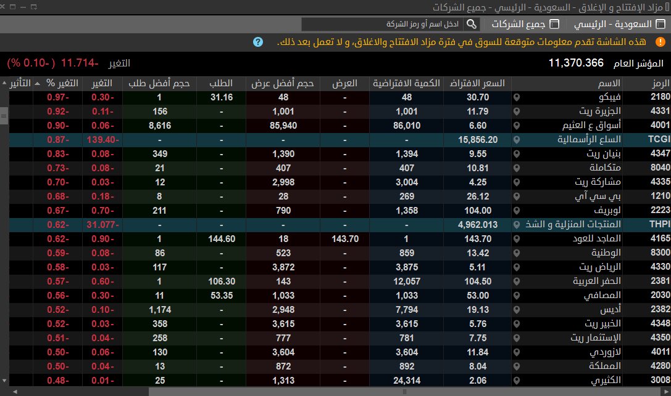671x396 pixels.
Task: Click the change value 139.40-
Action: click(102, 140)
